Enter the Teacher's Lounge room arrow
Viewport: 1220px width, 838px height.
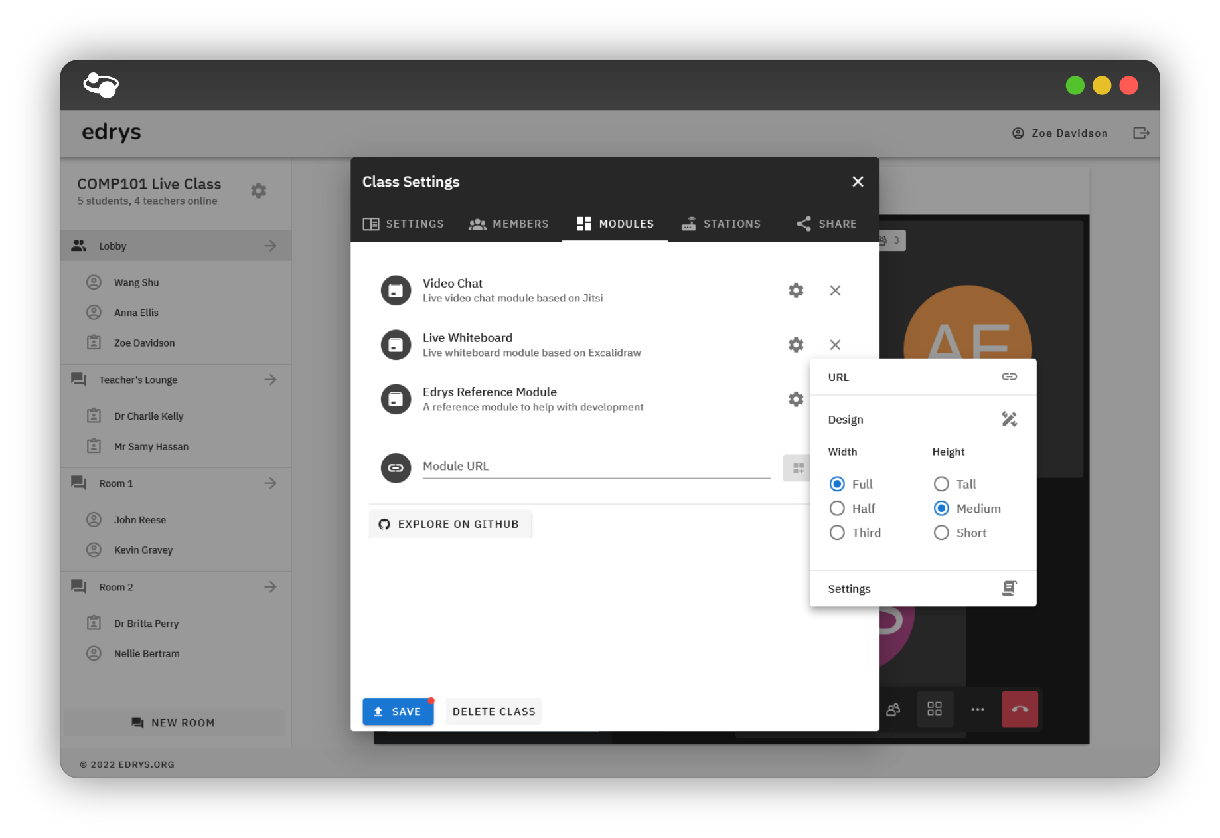[270, 380]
